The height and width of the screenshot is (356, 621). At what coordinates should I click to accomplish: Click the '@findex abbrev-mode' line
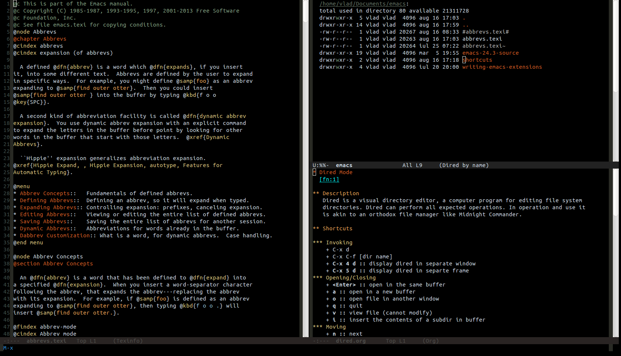pos(45,327)
